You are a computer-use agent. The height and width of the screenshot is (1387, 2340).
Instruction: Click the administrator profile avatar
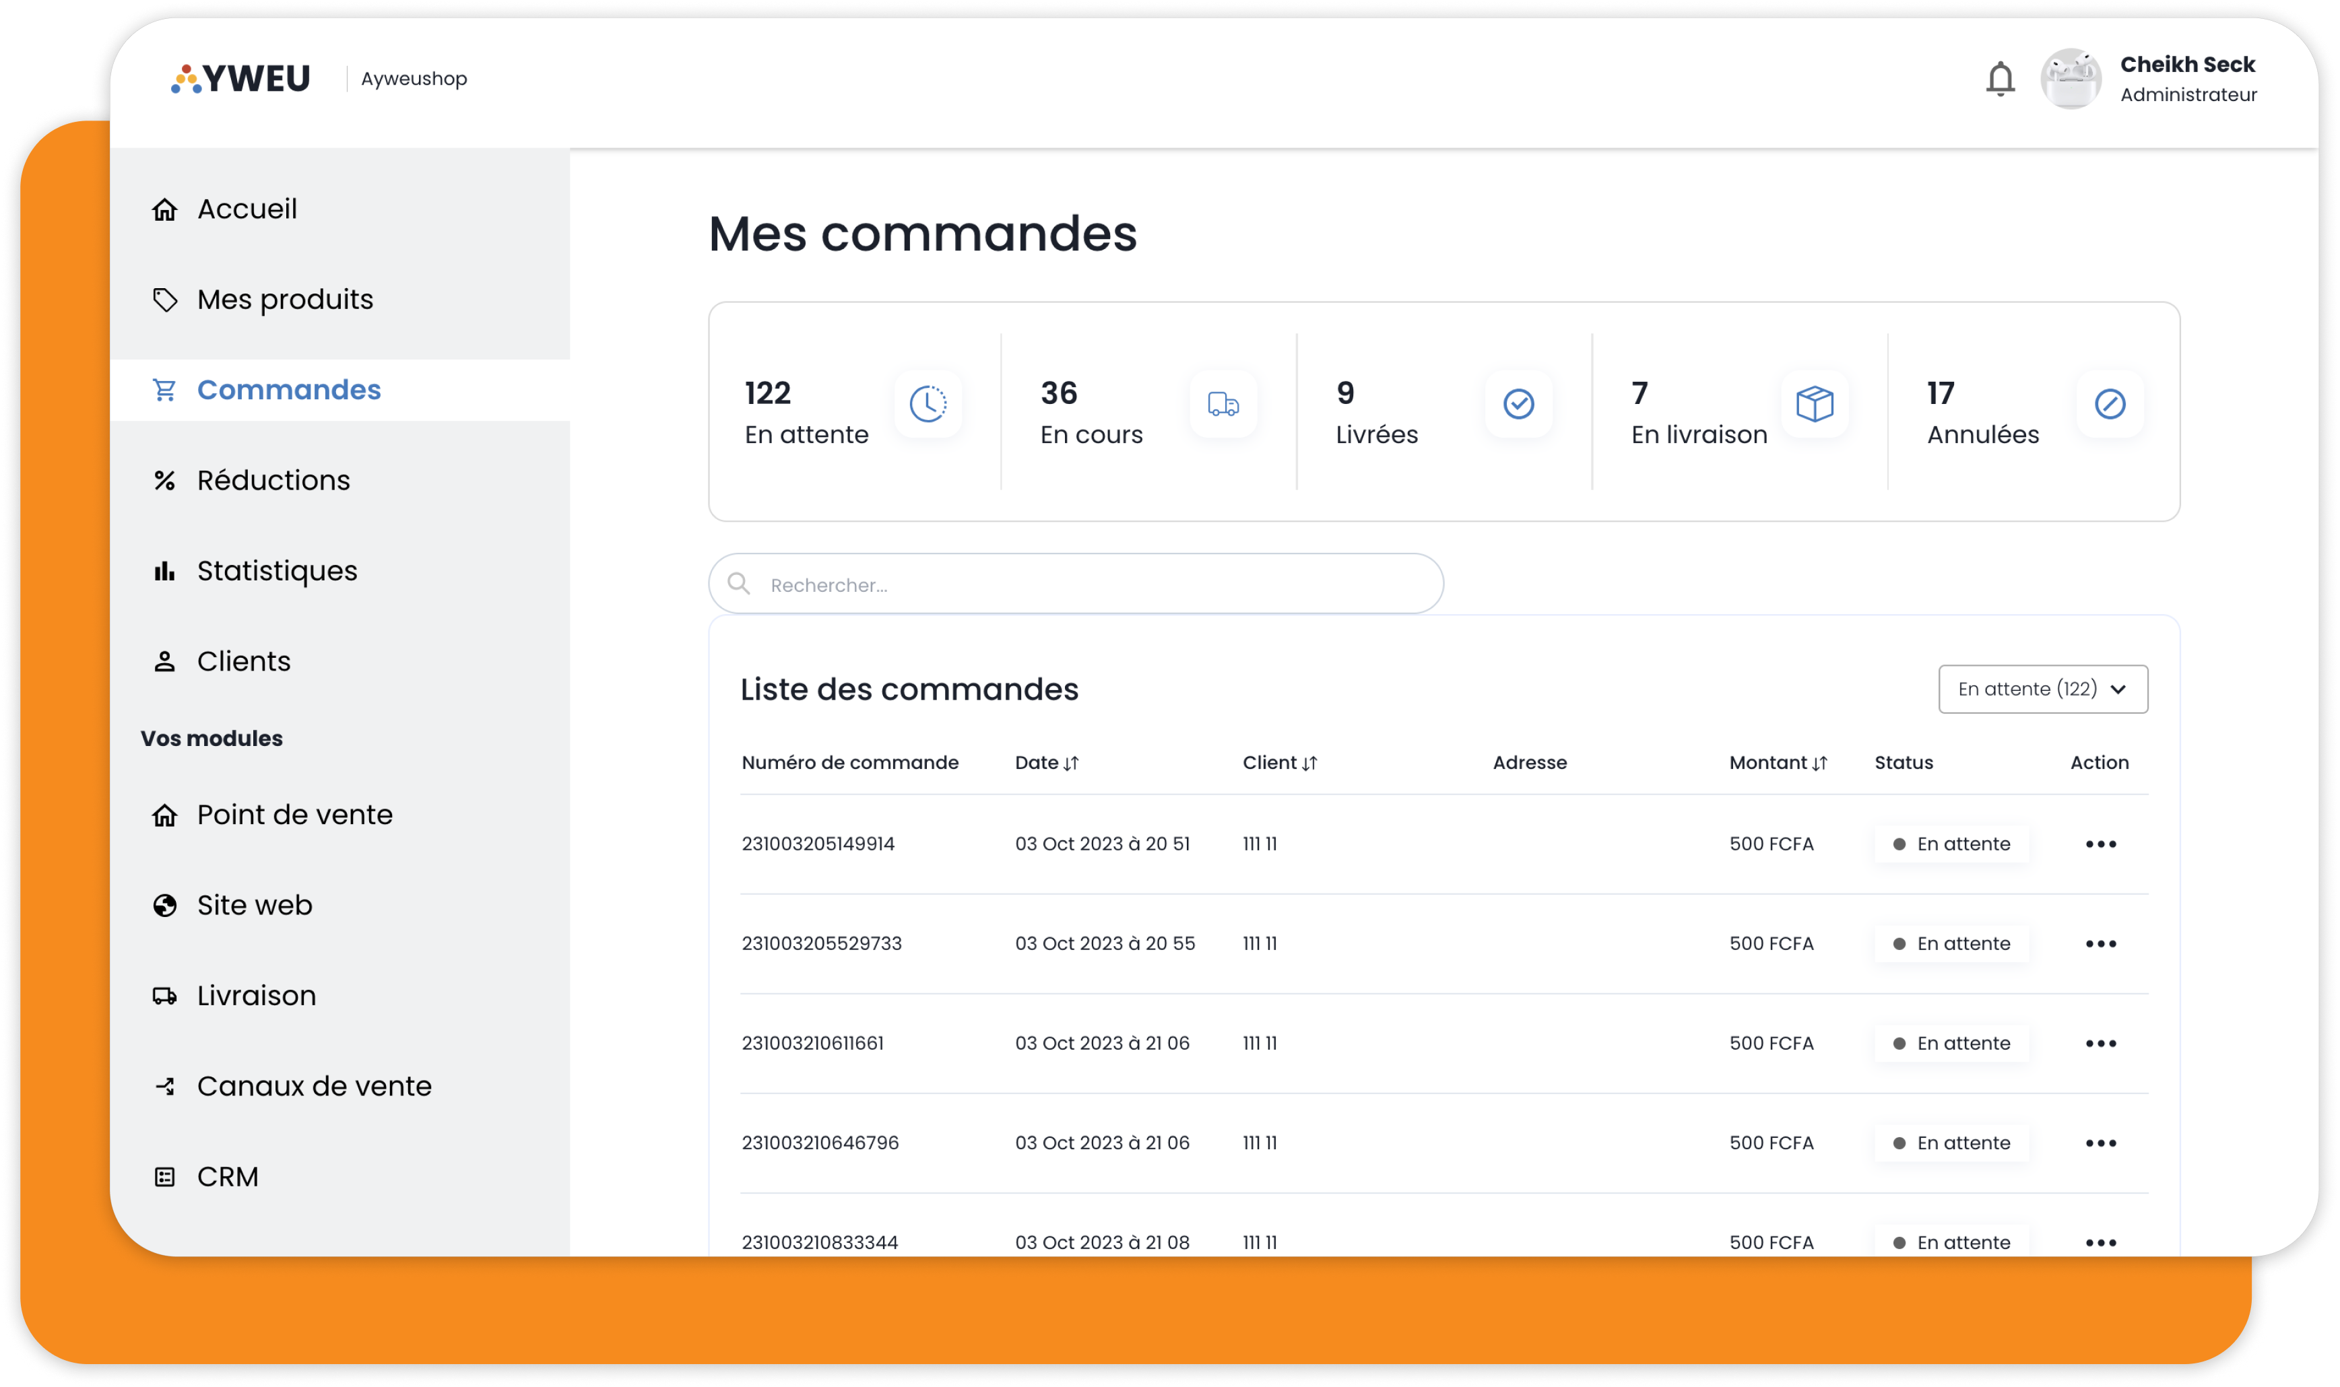[2071, 77]
